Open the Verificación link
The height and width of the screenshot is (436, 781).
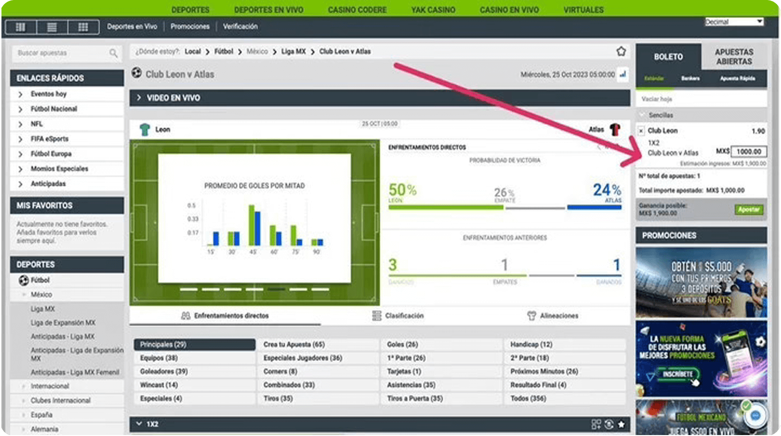pyautogui.click(x=240, y=27)
